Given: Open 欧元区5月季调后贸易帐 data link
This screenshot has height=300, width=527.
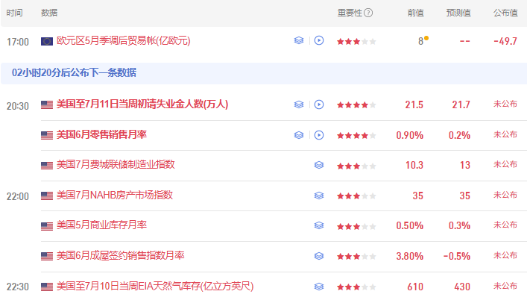Looking at the screenshot, I should click(x=123, y=41).
